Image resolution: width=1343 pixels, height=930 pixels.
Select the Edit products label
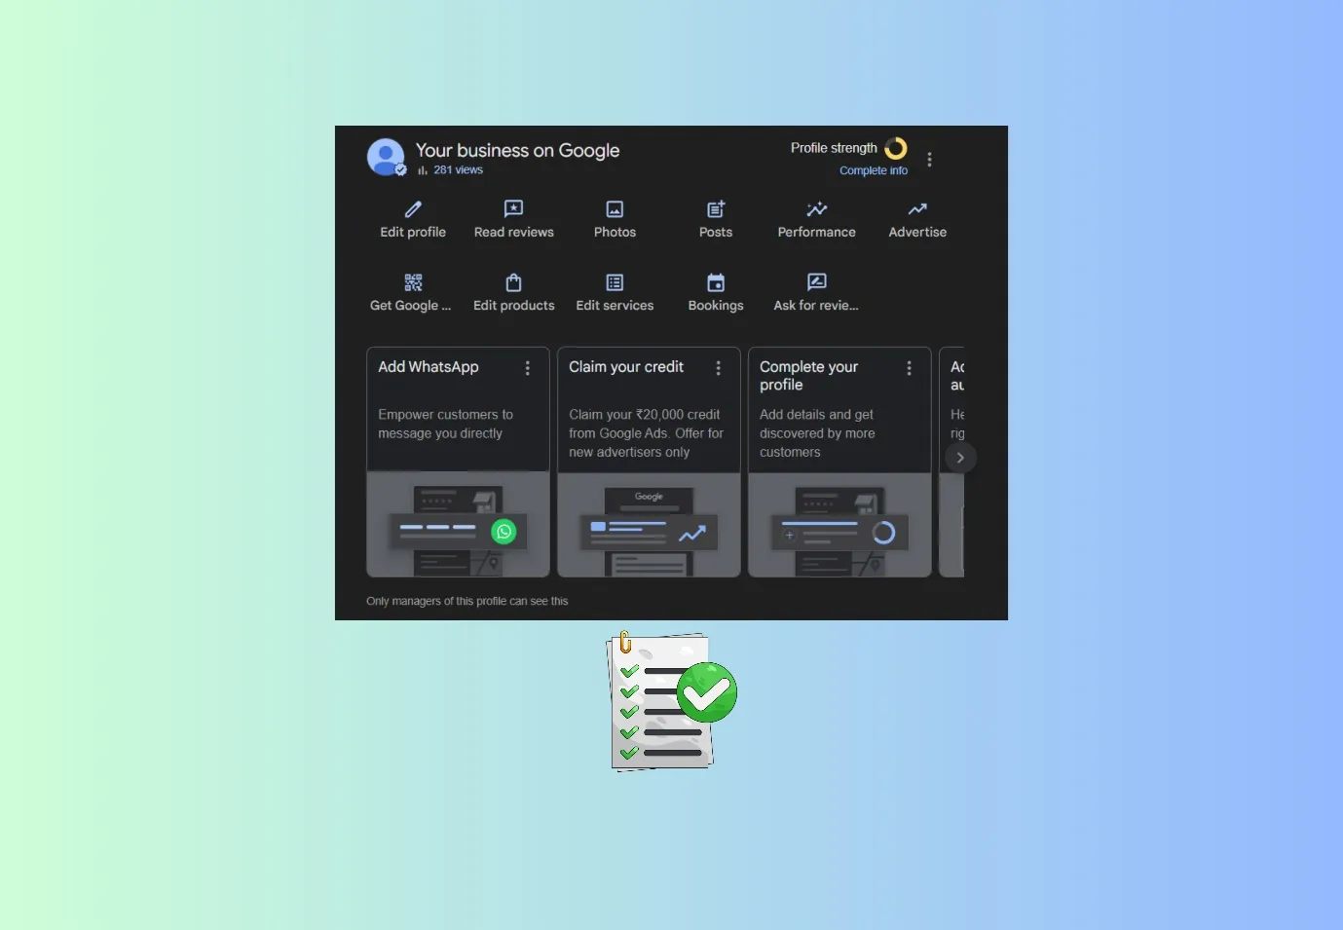[513, 305]
